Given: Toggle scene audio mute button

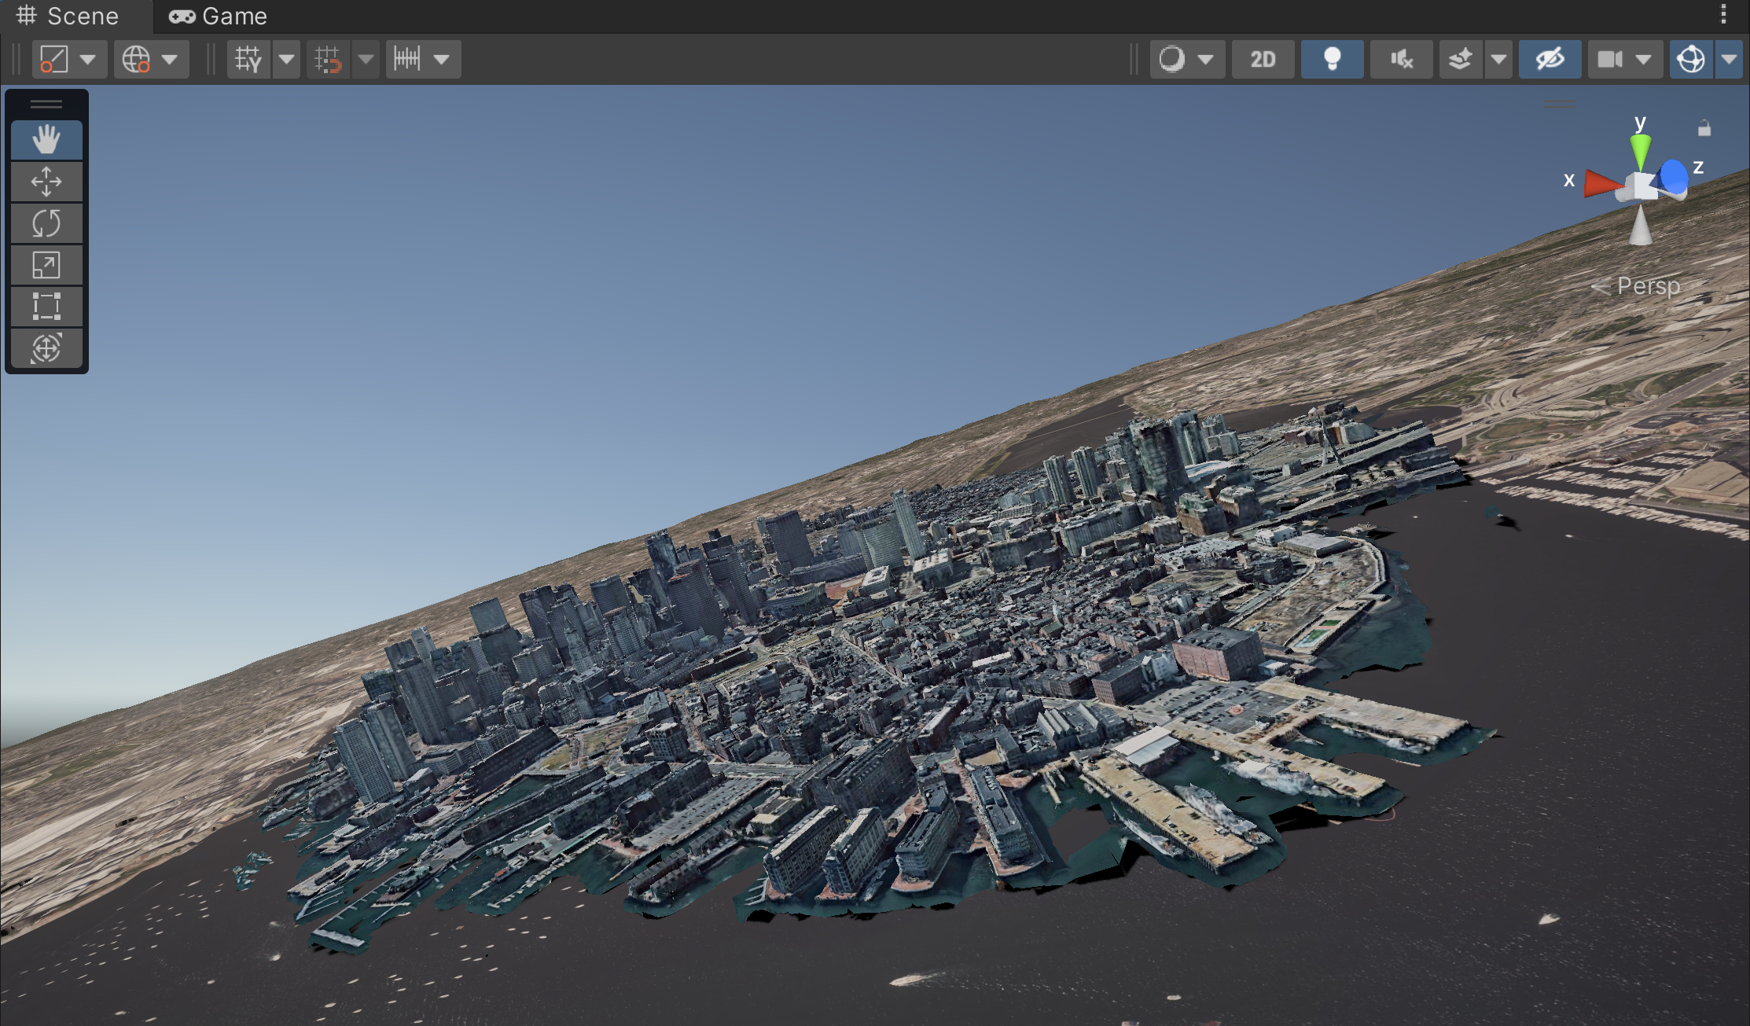Looking at the screenshot, I should click(1401, 60).
